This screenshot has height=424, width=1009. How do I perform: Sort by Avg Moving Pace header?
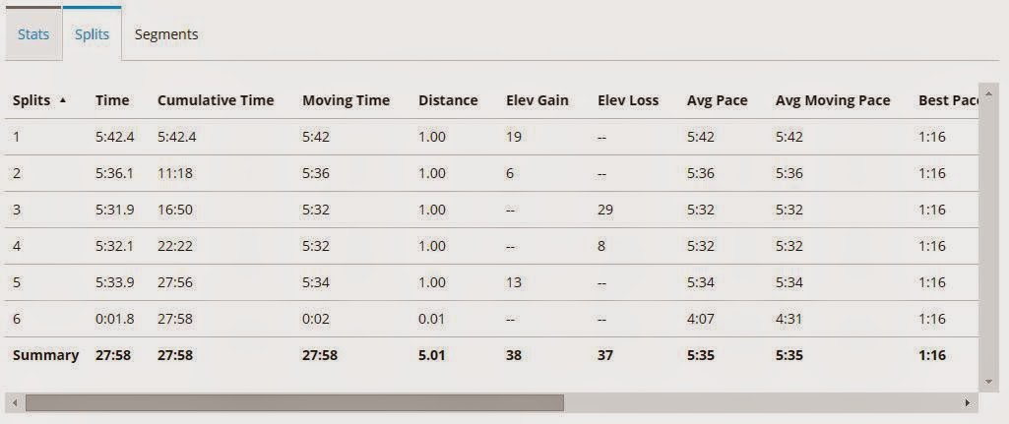click(833, 100)
